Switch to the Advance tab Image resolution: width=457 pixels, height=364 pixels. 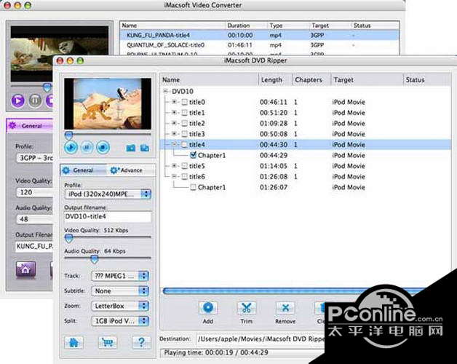131,170
